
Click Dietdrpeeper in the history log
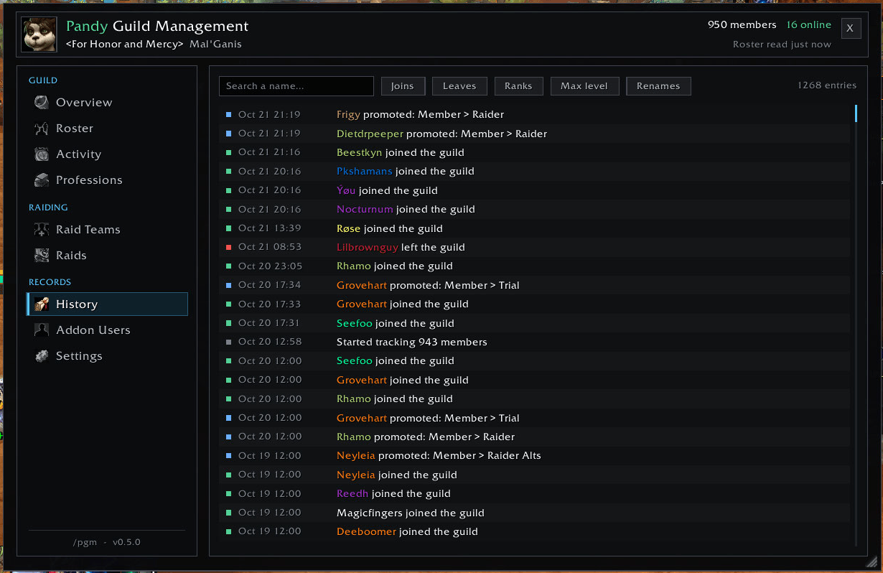[x=370, y=134]
